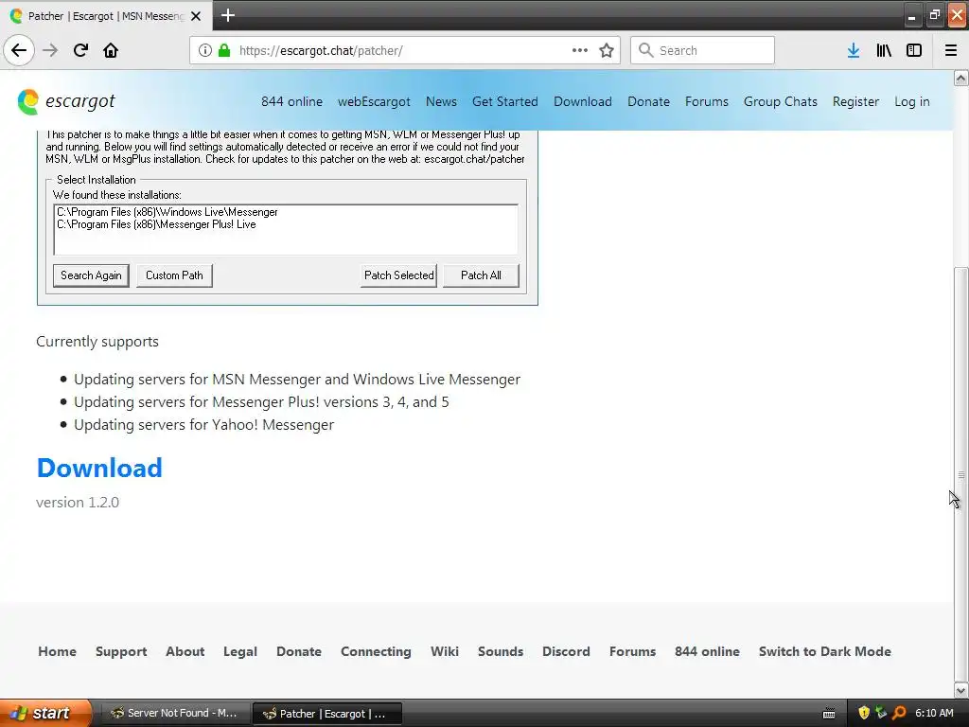Open Support in the footer

(121, 651)
